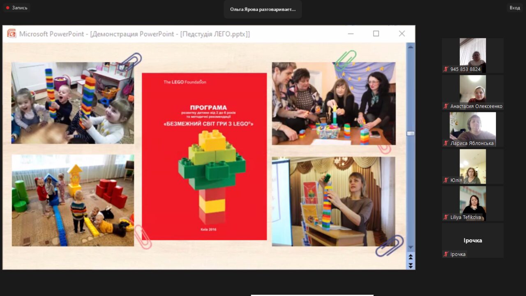Screen dimensions: 526x296
Task: Click the vertical scrollbar thumb
Action: [411, 133]
